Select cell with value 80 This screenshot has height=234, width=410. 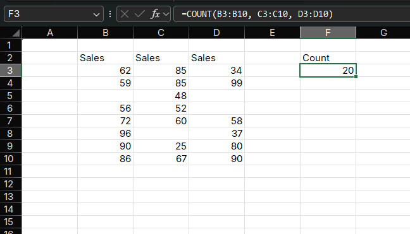pos(217,146)
